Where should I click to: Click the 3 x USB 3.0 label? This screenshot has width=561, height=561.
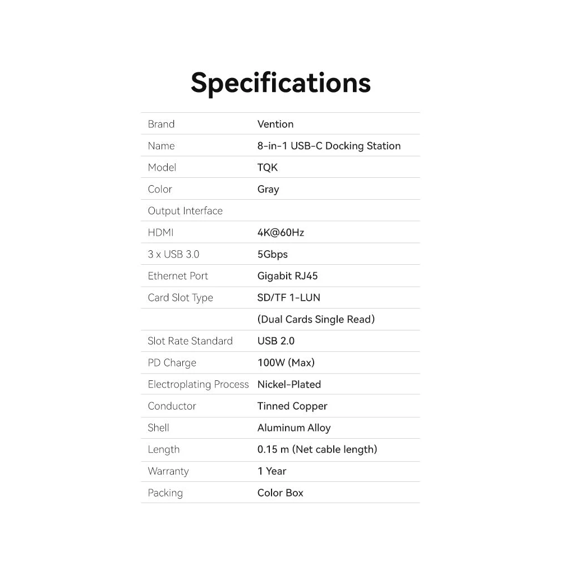click(173, 254)
